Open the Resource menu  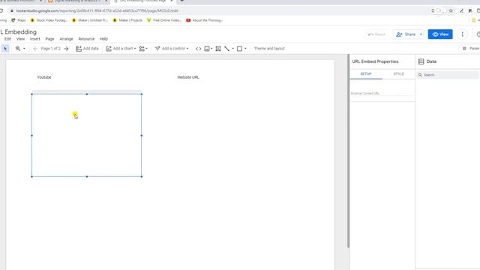pyautogui.click(x=86, y=39)
